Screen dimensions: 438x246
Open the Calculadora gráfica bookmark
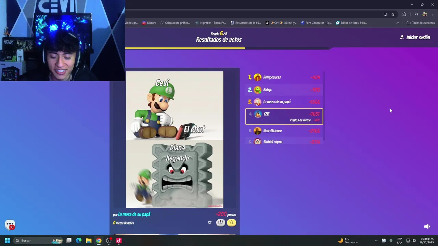click(175, 23)
